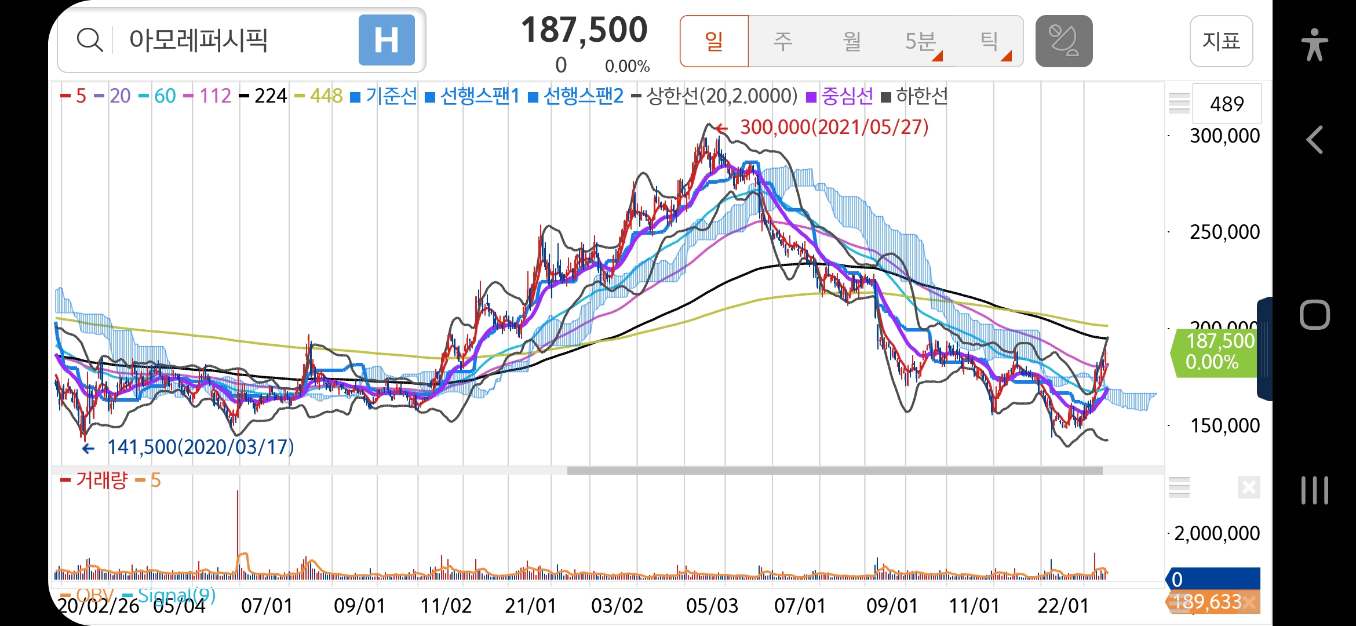Toggle the 448-day moving average legend
1356x626 pixels.
pos(319,96)
